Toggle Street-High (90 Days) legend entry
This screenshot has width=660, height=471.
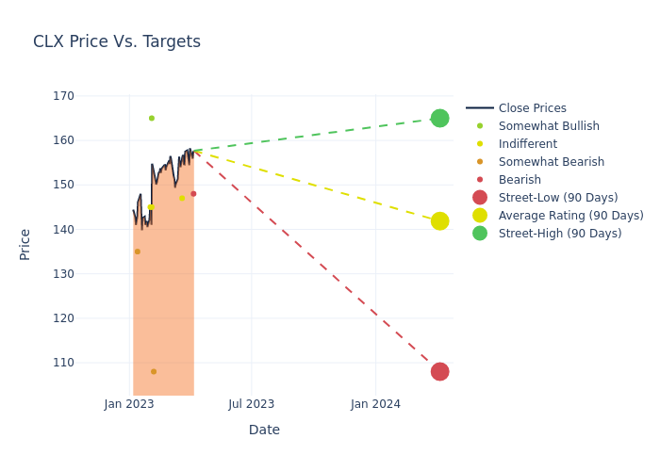coord(559,234)
